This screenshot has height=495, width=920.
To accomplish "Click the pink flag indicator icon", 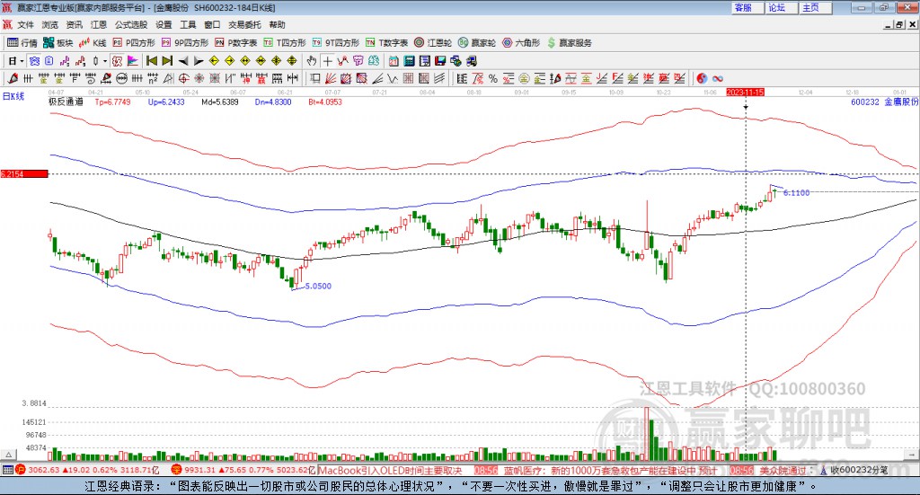I will click(x=133, y=61).
